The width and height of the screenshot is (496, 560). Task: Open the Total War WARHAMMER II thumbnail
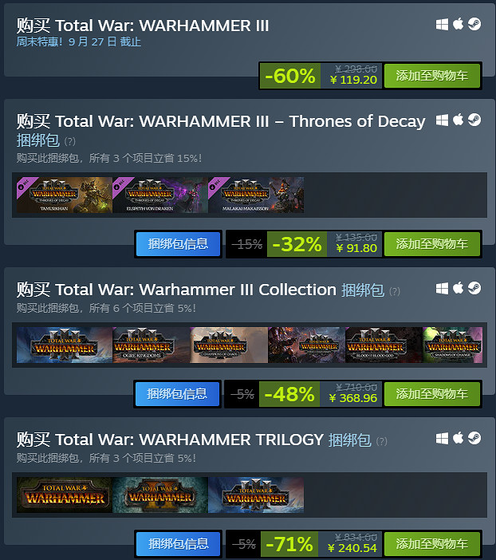[x=160, y=495]
